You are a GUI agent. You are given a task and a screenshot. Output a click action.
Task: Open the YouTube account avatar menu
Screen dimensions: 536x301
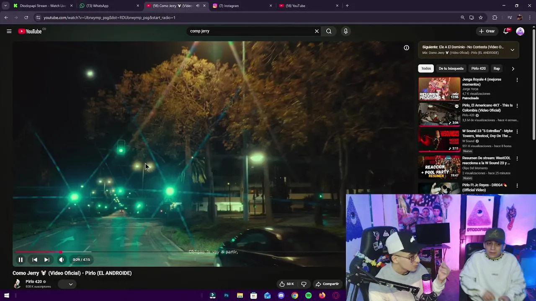(520, 31)
